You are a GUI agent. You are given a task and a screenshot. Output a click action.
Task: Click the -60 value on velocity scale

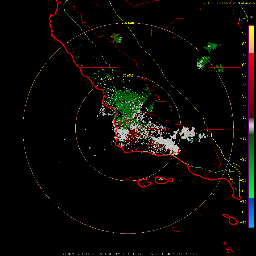pos(243,191)
